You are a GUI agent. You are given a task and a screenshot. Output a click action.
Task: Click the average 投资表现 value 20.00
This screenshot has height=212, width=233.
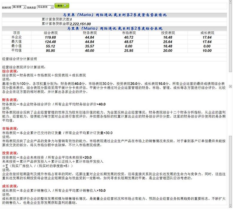pyautogui.click(x=168, y=51)
